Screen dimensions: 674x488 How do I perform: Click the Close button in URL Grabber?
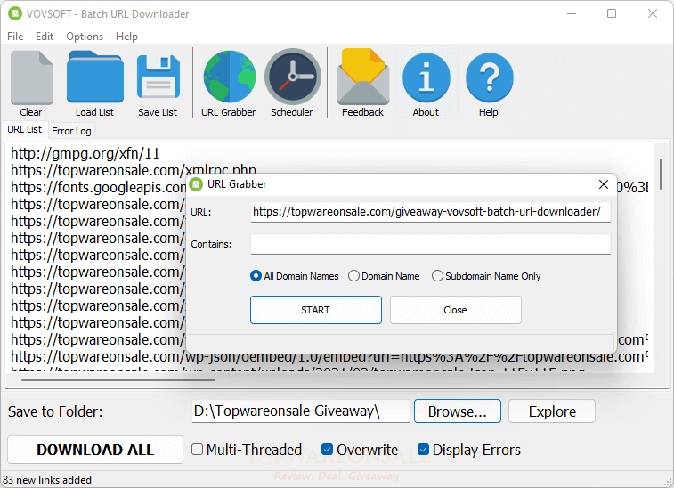[456, 310]
